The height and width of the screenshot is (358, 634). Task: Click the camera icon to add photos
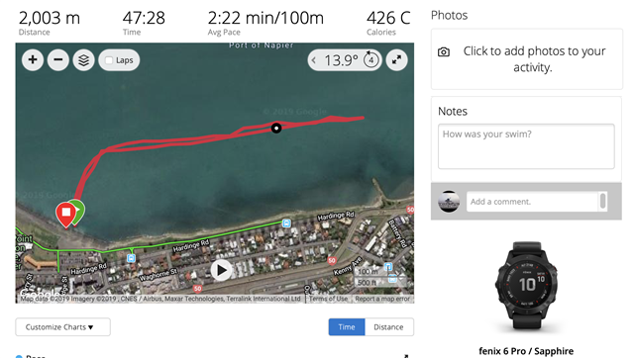click(444, 52)
